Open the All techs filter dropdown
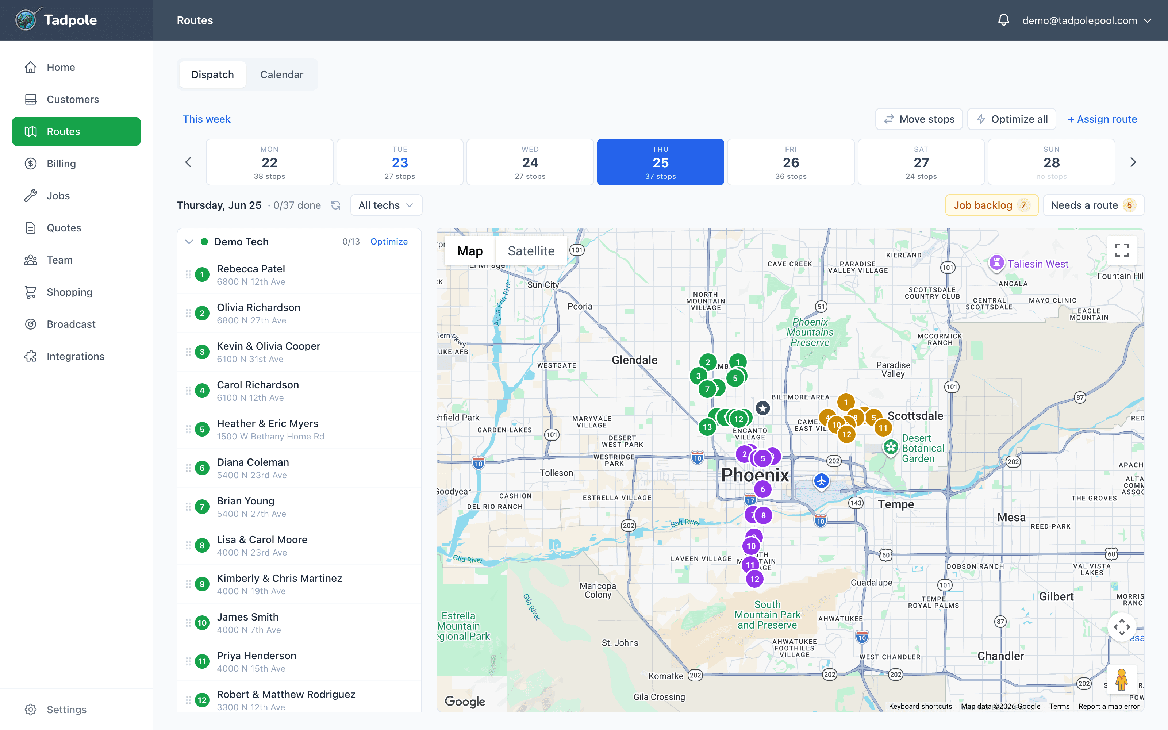This screenshot has height=730, width=1168. coord(386,205)
